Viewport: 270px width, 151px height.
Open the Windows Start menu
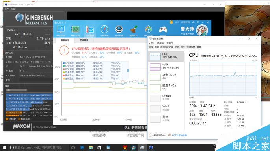[x=4, y=147]
